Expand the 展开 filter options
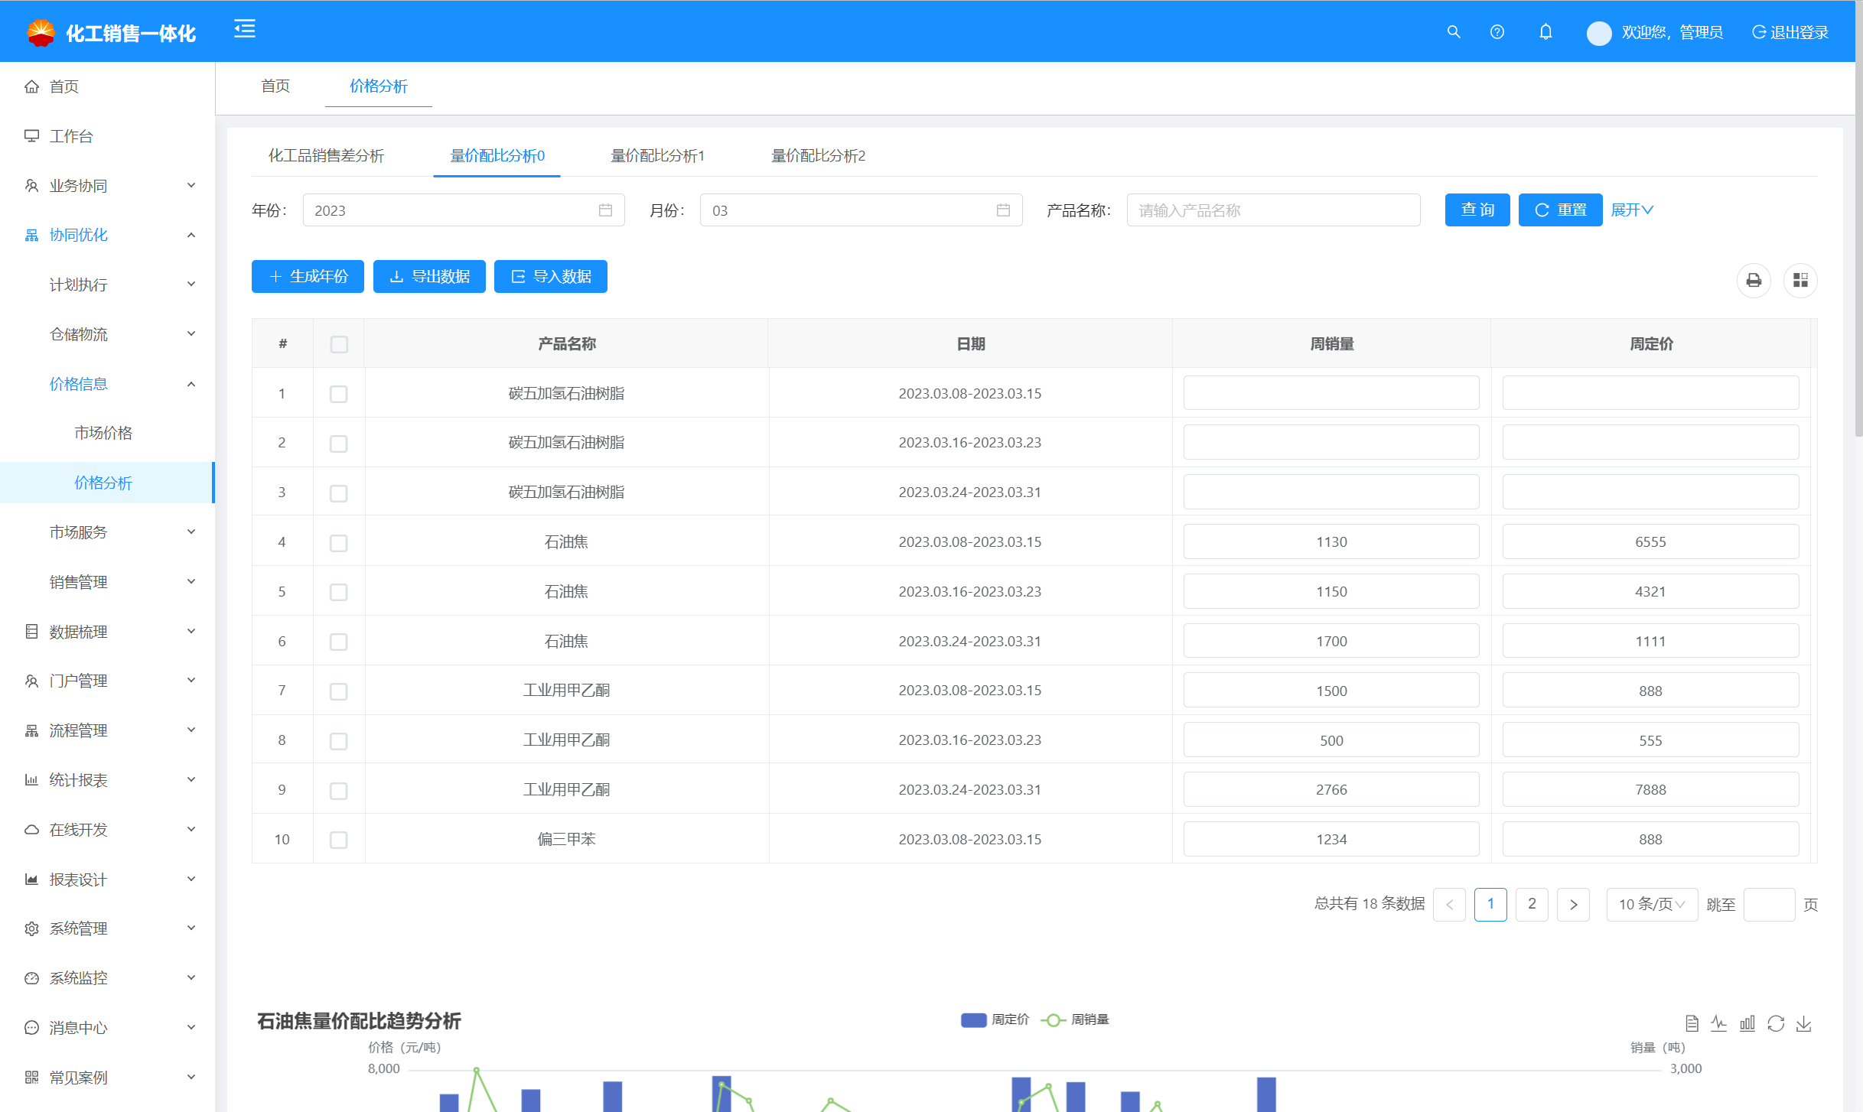Viewport: 1863px width, 1112px height. click(x=1631, y=210)
